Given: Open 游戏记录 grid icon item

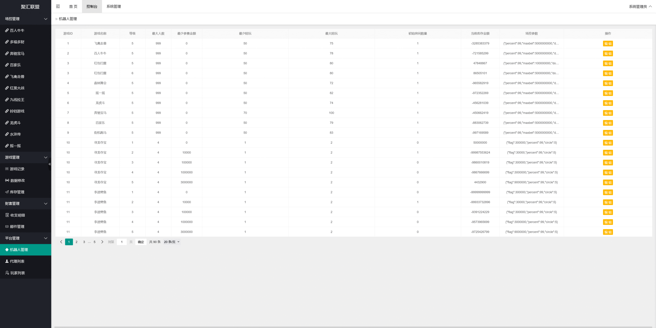Looking at the screenshot, I should [17, 169].
